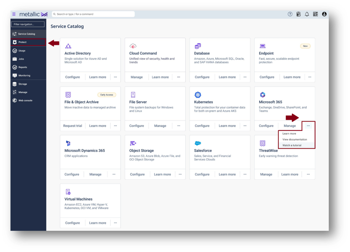This screenshot has height=252, width=350.
Task: Open Service Catalog in the sidebar
Action: pyautogui.click(x=28, y=34)
